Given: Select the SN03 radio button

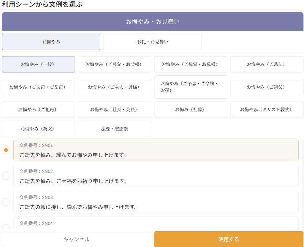Looking at the screenshot, I should pos(6,202).
